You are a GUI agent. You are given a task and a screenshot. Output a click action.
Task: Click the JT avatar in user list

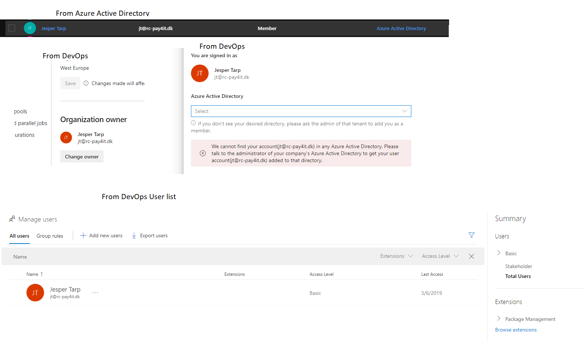(x=35, y=293)
